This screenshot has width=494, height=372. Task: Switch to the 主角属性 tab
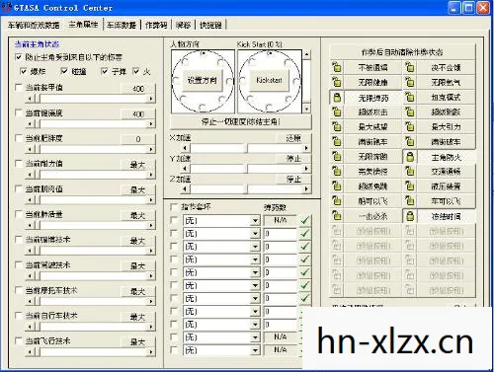click(x=83, y=25)
